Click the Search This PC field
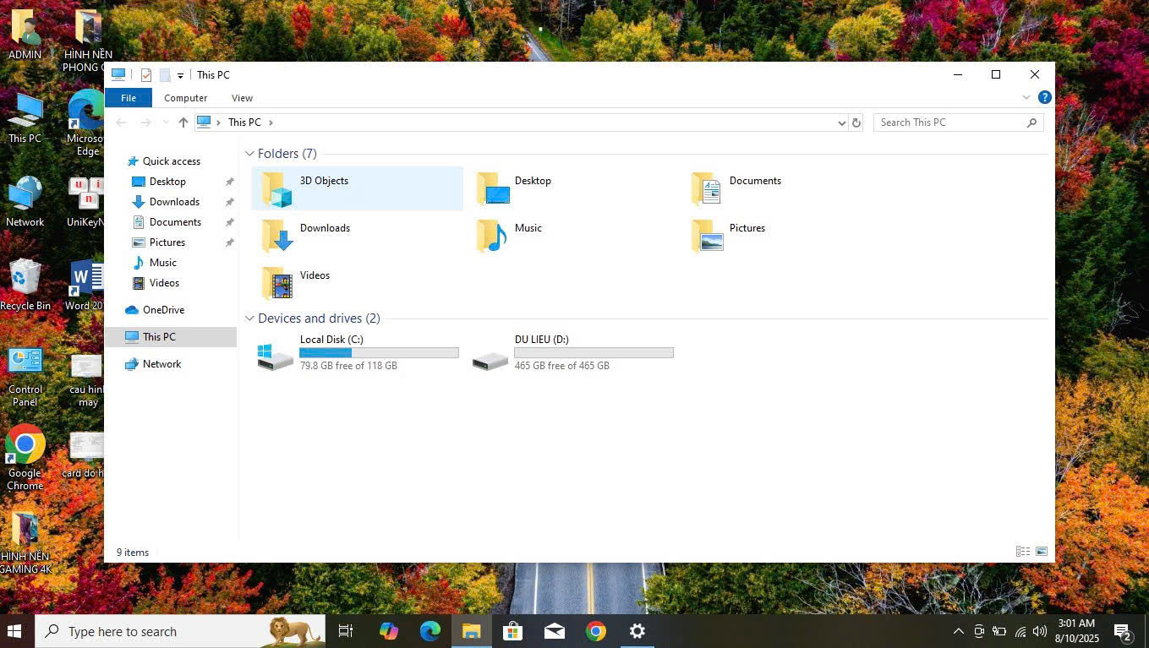The image size is (1149, 648). [951, 123]
